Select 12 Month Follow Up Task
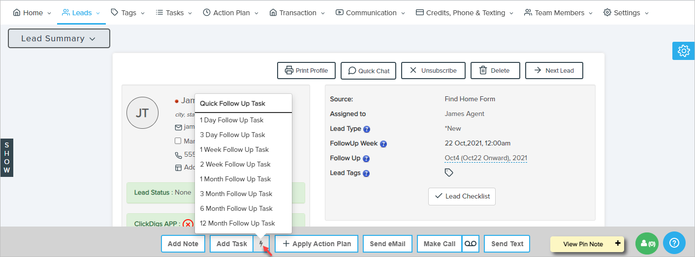The width and height of the screenshot is (695, 257). [237, 223]
